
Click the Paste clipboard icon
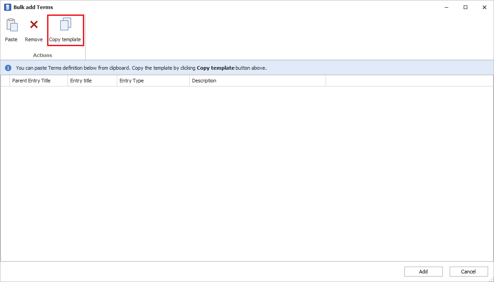[x=11, y=25]
